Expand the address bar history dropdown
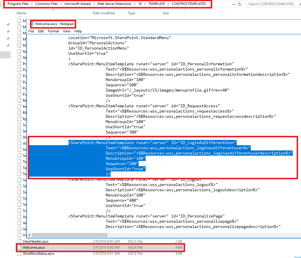 (234, 4)
